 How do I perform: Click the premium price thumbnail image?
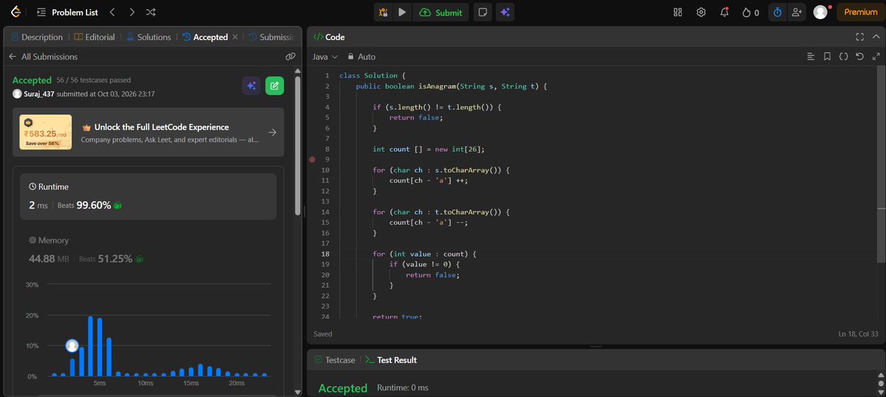point(46,132)
